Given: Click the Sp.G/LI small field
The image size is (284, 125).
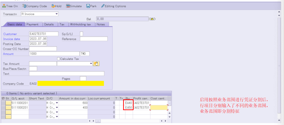Looking at the screenshot, I should (x=82, y=34).
